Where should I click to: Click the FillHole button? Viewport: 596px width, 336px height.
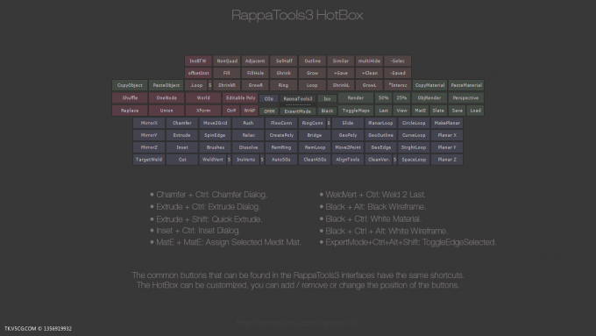click(255, 73)
